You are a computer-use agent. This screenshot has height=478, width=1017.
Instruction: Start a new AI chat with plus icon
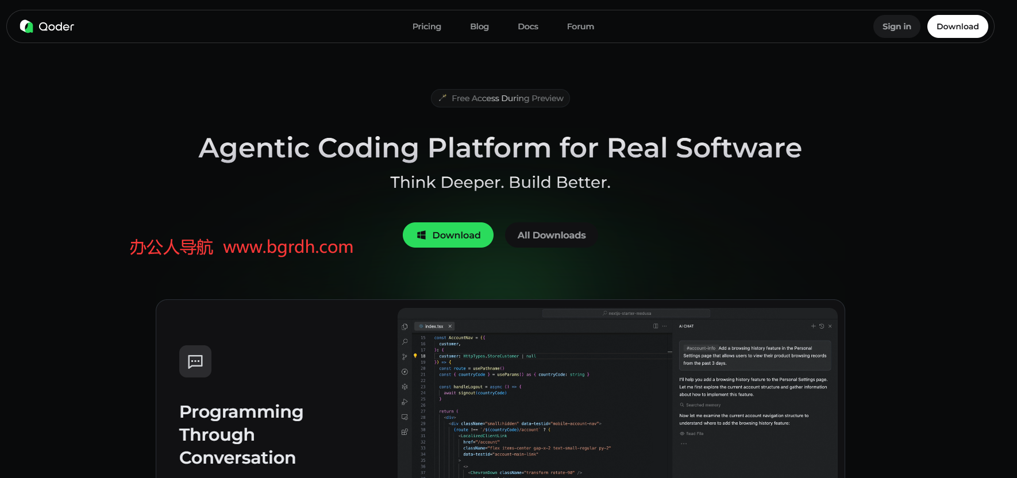813,326
